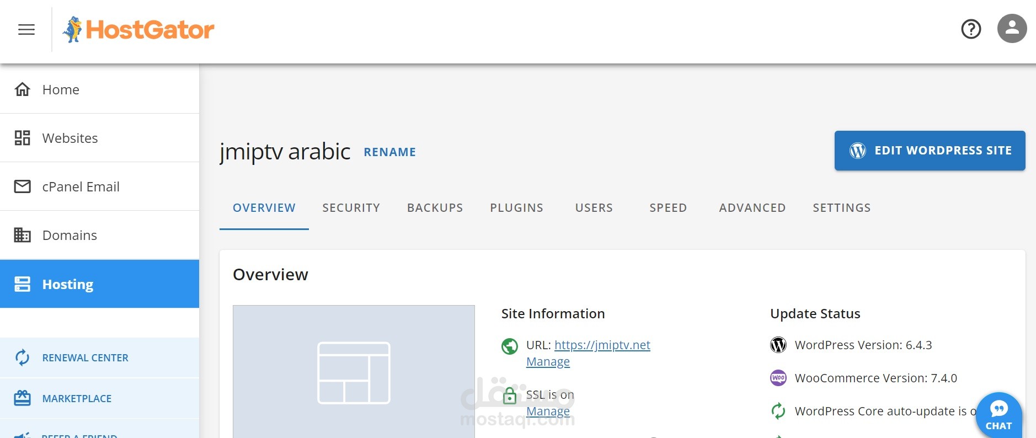Open the help question mark icon
The height and width of the screenshot is (438, 1036).
[971, 29]
